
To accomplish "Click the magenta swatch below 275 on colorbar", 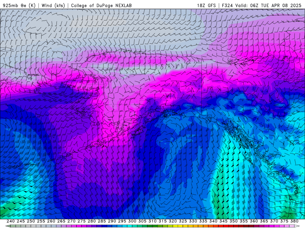I will coord(79,226).
